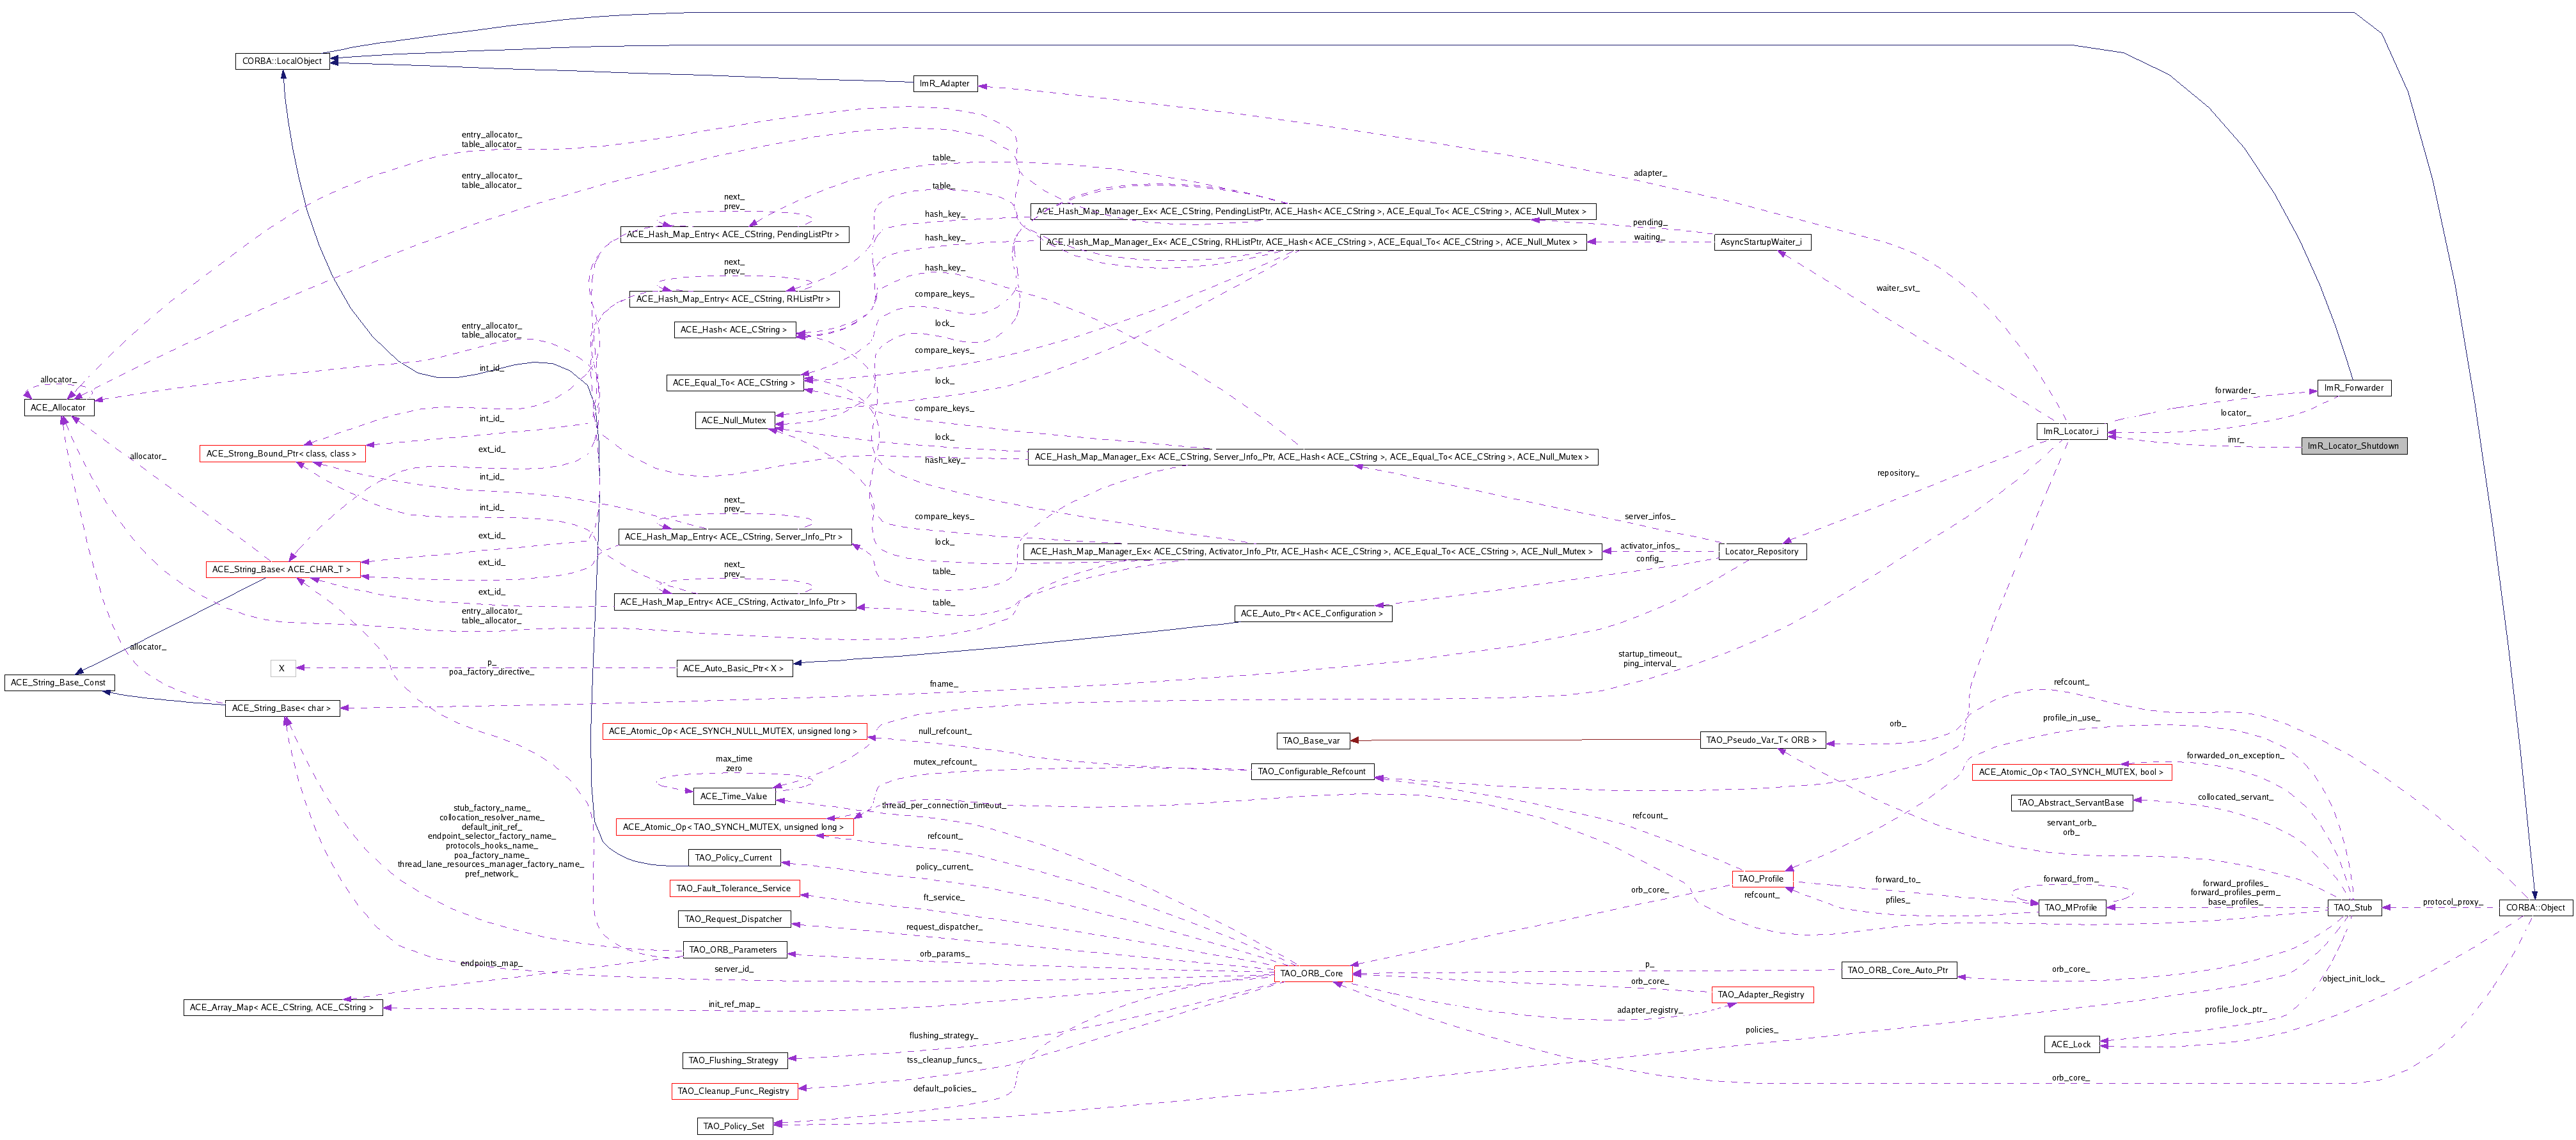Select the TAO_Stub class node
Screen dimensions: 2576x1140
[x=2352, y=907]
